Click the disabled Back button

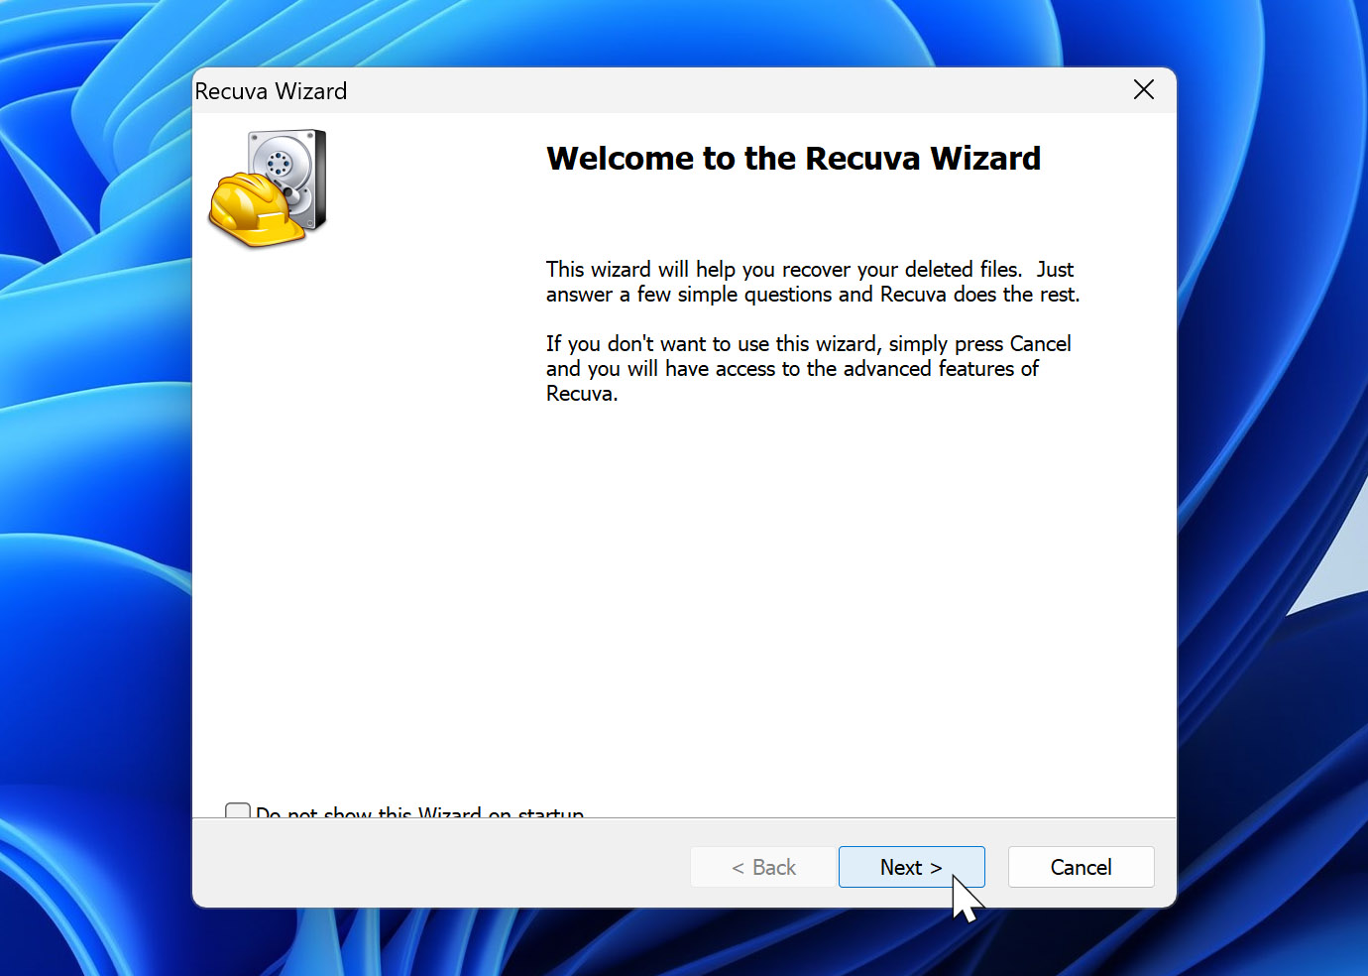[763, 867]
